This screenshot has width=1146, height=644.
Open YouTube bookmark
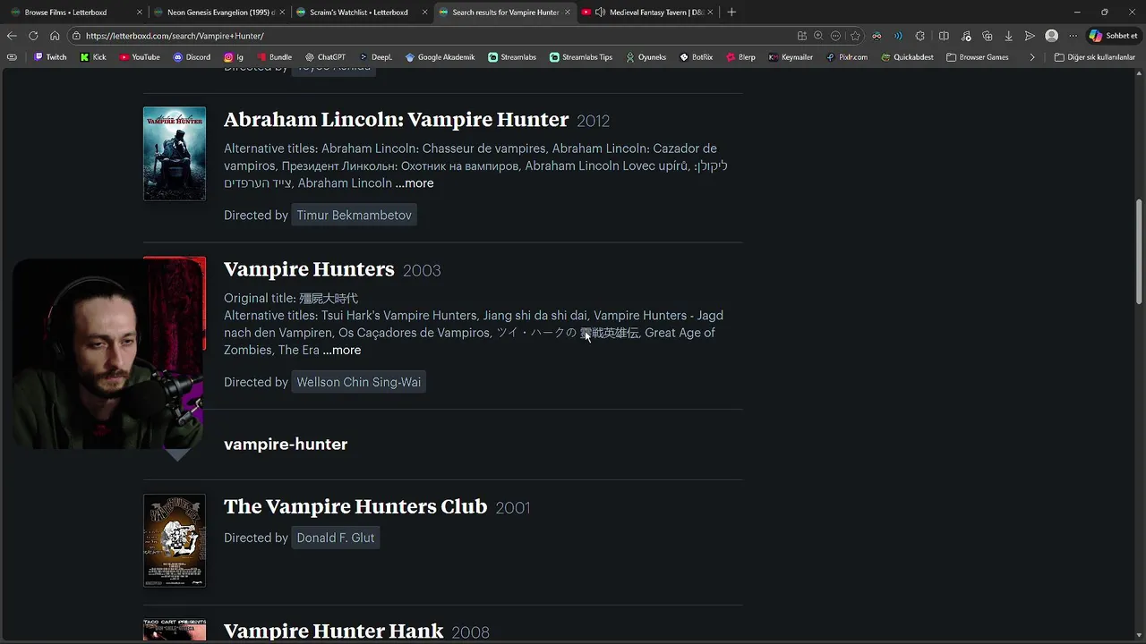(x=140, y=57)
